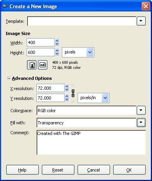This screenshot has width=152, height=181.
Task: Increase Width with up arrow
Action: tap(57, 41)
